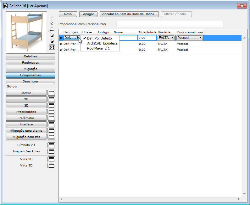250x205 pixels.
Task: Click the Novo button
Action: point(68,14)
